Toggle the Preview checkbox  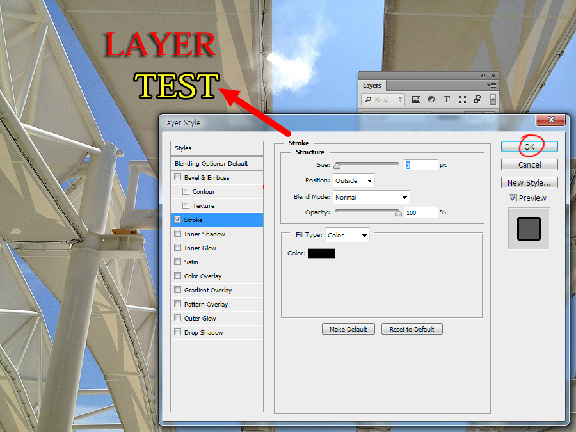[513, 198]
